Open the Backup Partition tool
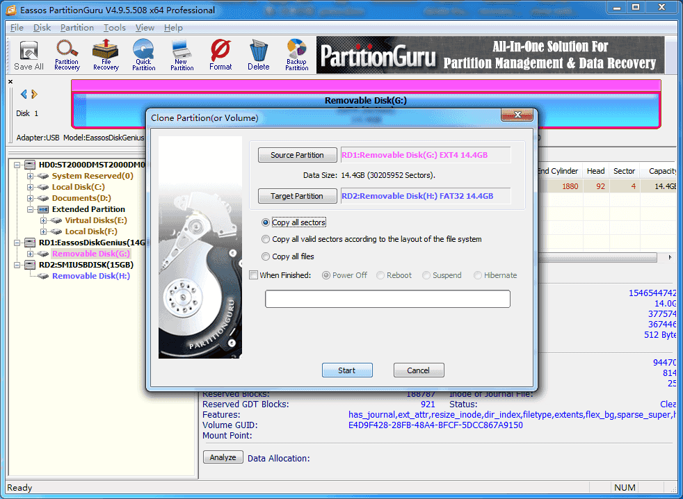 [x=297, y=56]
